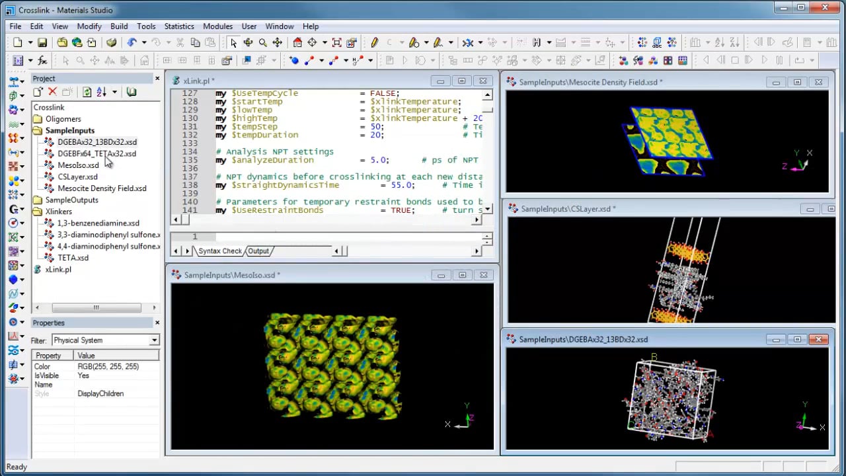
Task: Click the Save icon in the toolbar
Action: coord(42,42)
